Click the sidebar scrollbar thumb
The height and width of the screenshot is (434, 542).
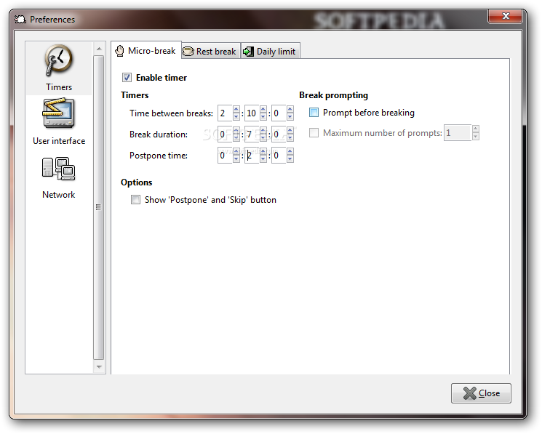(99, 207)
